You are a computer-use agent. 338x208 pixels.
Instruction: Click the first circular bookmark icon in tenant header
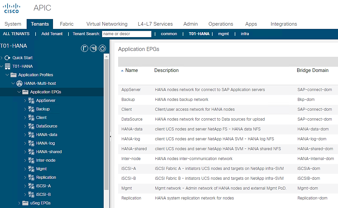[x=85, y=49]
